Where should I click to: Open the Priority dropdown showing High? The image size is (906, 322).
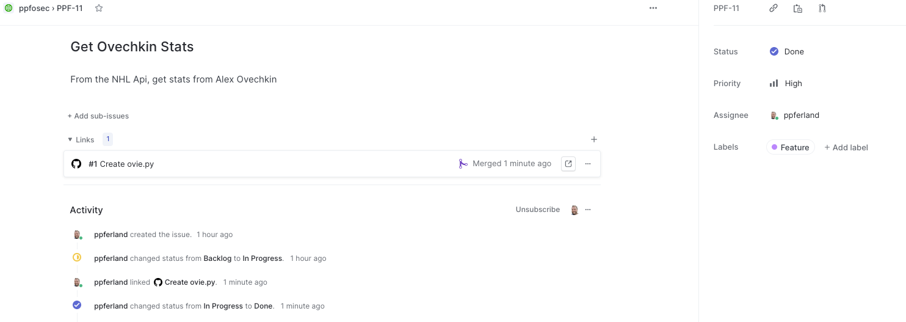[786, 83]
